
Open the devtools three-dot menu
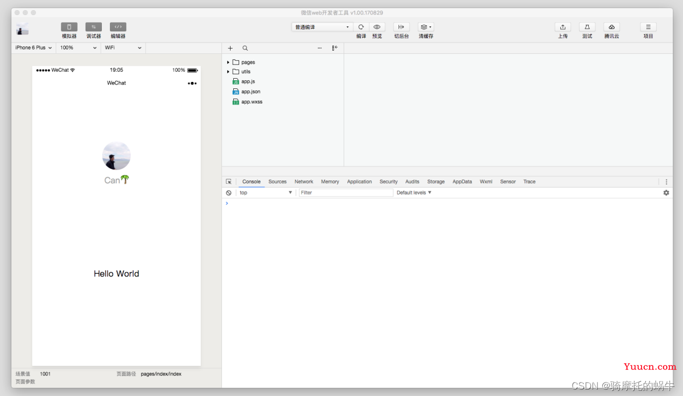point(666,182)
